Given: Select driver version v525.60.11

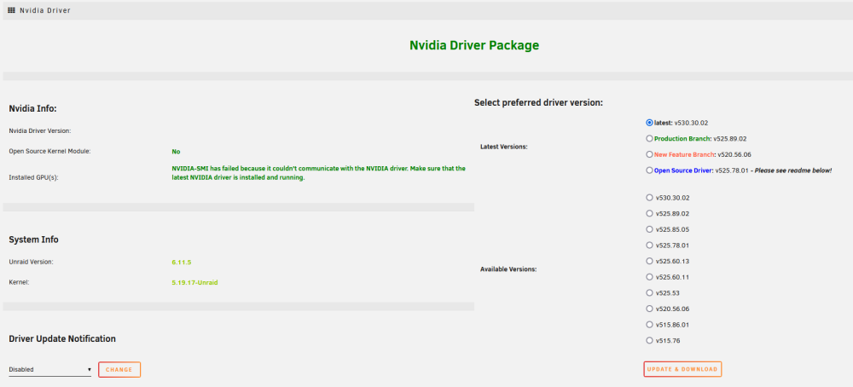Looking at the screenshot, I should tap(649, 277).
